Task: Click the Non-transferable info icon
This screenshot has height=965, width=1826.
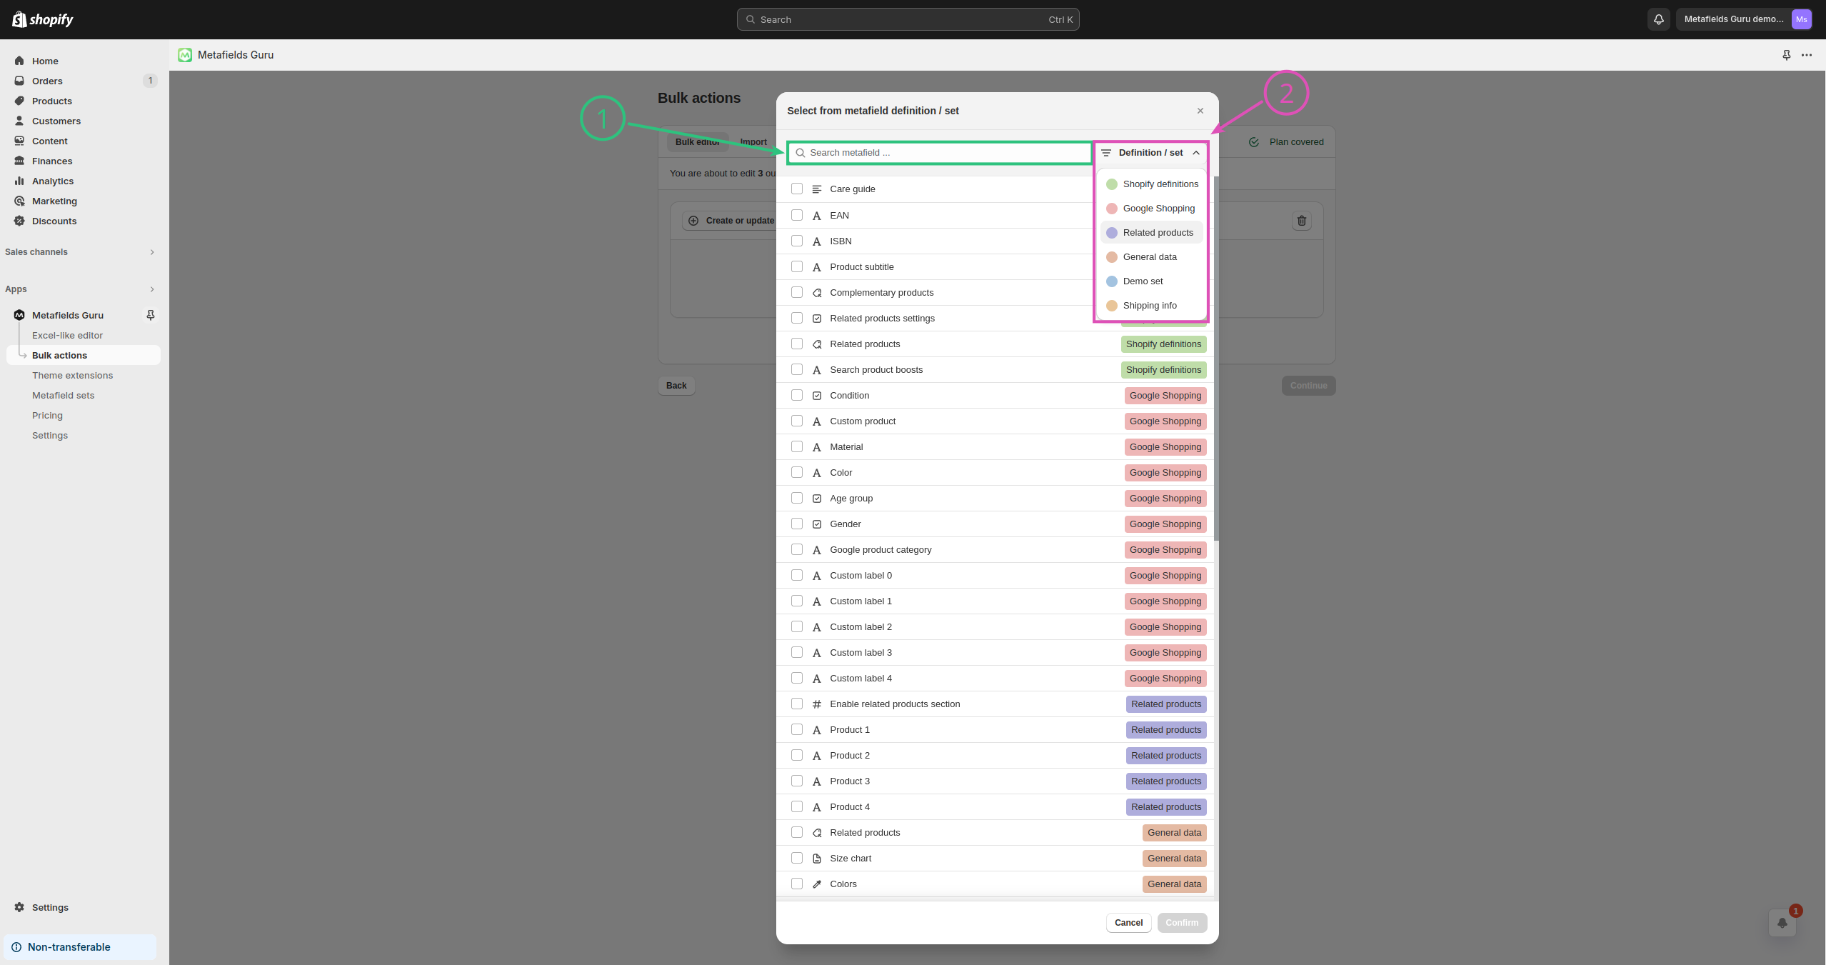Action: point(16,947)
